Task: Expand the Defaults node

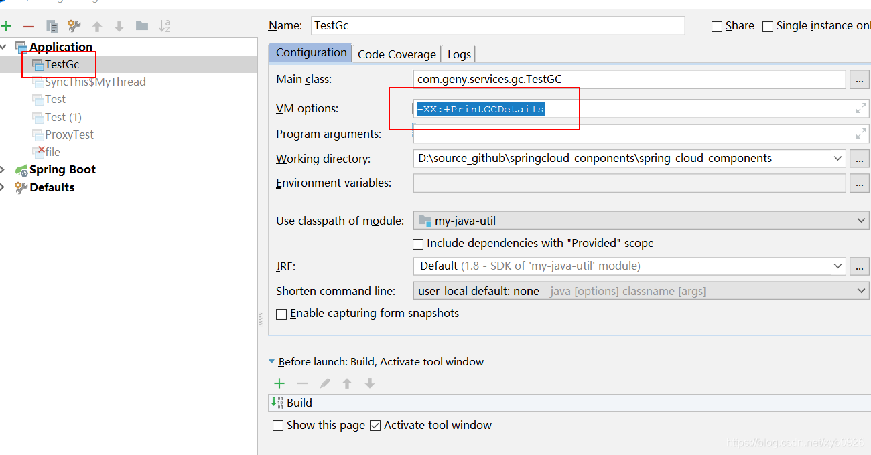Action: [3, 187]
